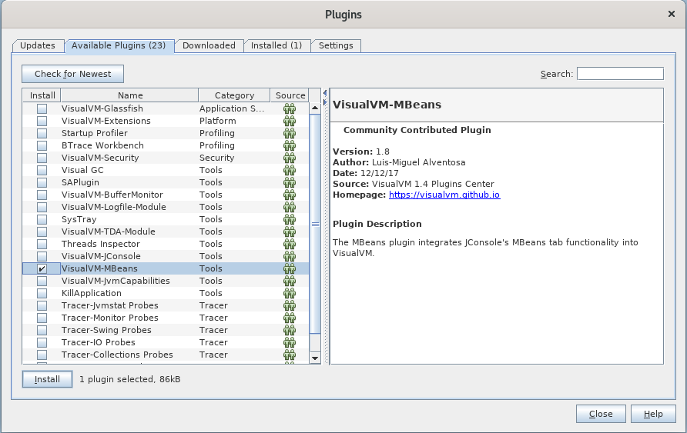Tick the Visual GC install checkbox
The image size is (687, 433).
42,170
